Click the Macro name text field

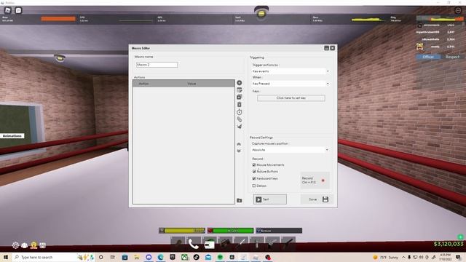pyautogui.click(x=157, y=65)
